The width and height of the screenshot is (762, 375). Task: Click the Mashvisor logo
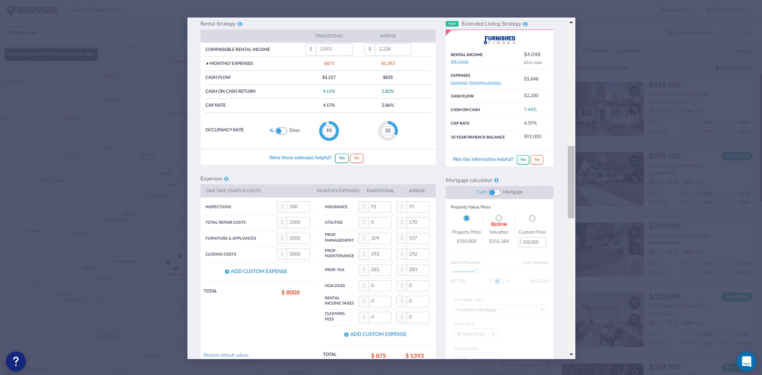click(x=32, y=10)
